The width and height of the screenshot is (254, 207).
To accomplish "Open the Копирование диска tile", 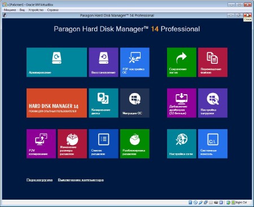I will [103, 103].
